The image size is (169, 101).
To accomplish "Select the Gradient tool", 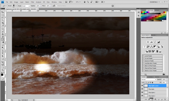I will point(3,42).
